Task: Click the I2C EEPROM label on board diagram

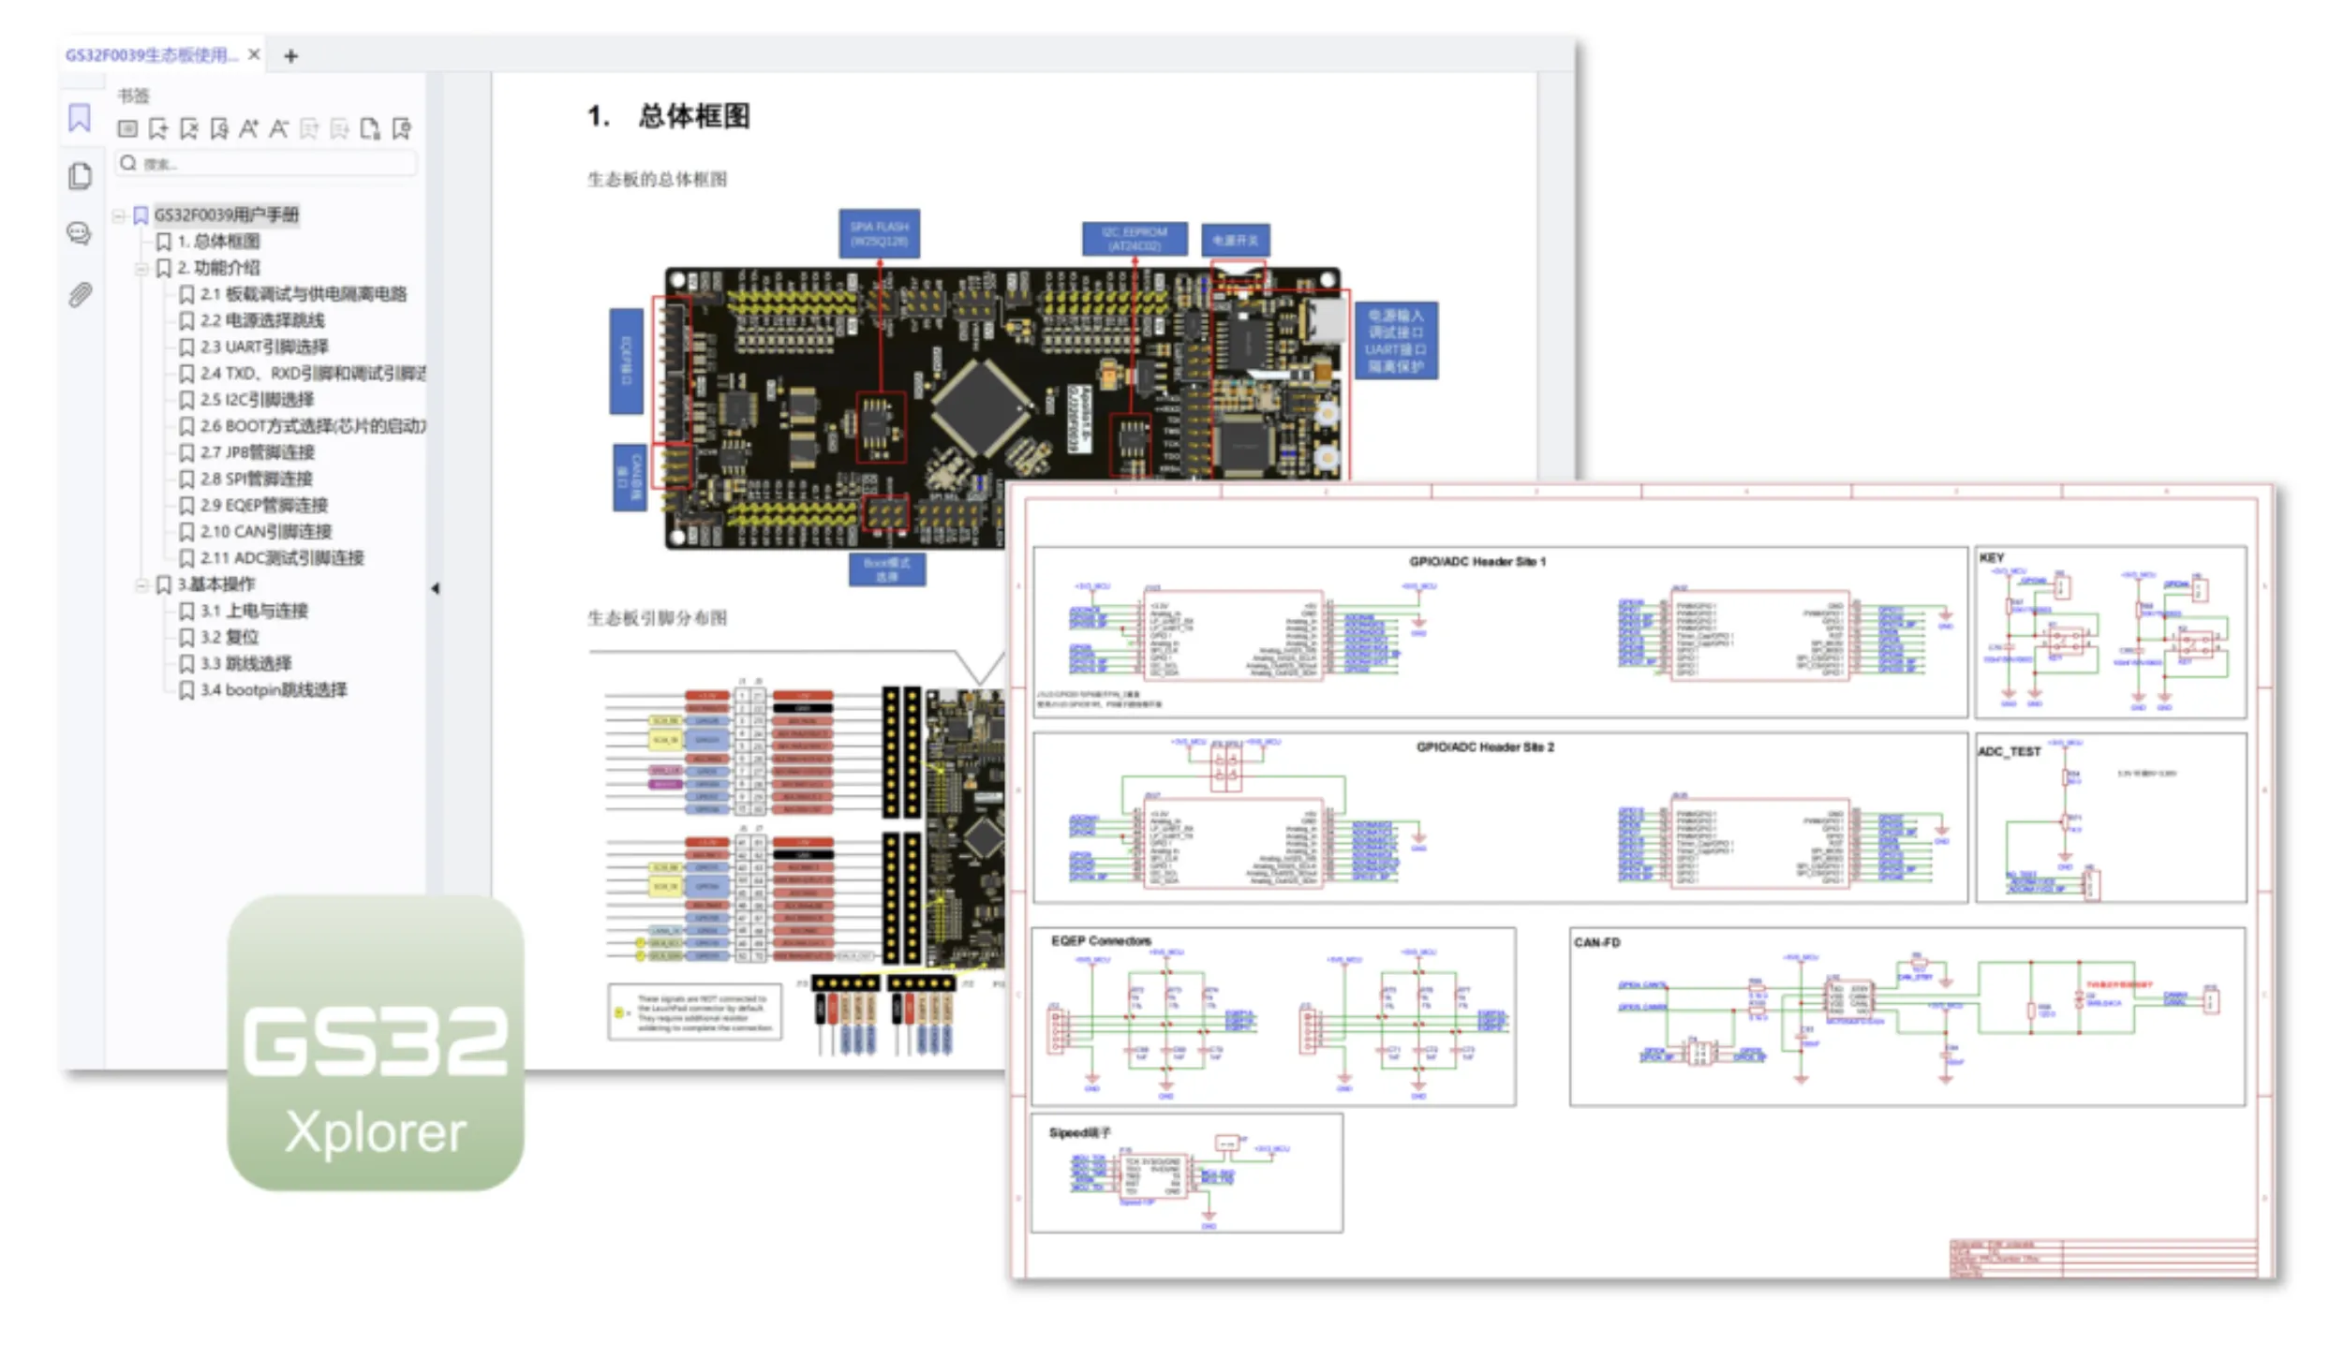Action: pos(1135,239)
